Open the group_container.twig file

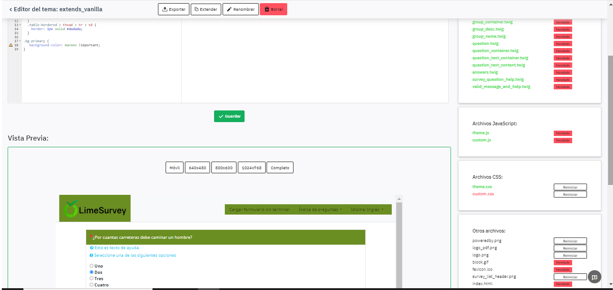tap(492, 22)
